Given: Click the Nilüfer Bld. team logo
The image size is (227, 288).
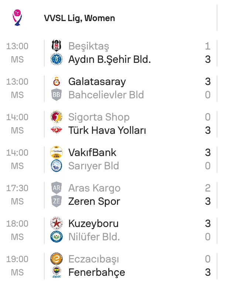Looking at the screenshot, I should click(56, 237).
